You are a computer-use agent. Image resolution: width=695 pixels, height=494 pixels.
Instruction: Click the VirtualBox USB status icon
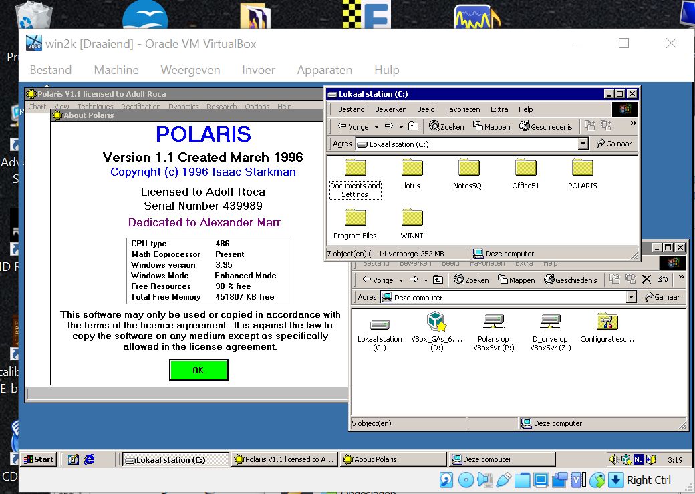pyautogui.click(x=504, y=480)
